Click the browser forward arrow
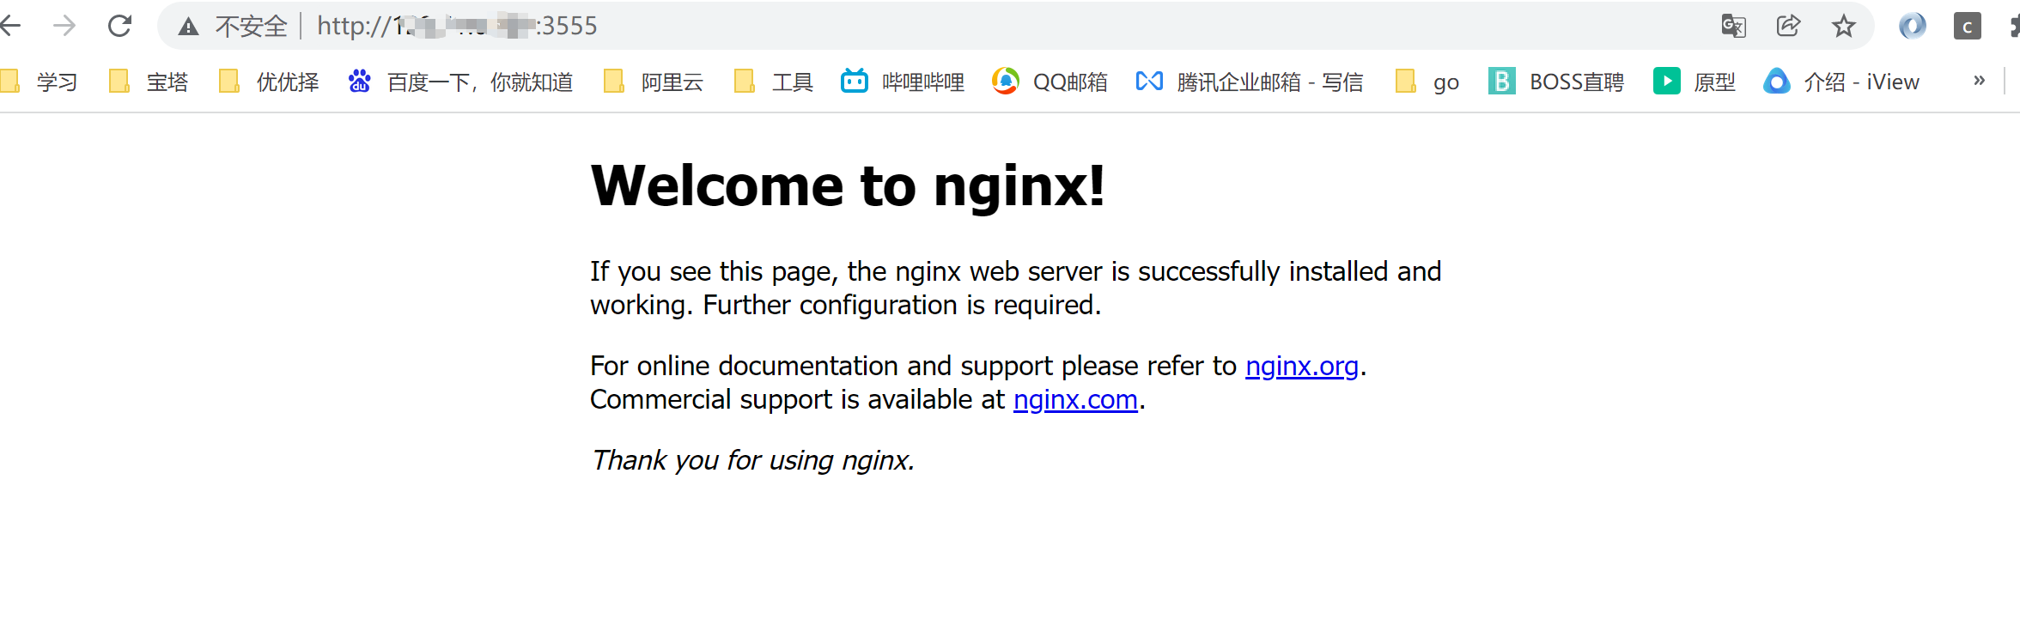The height and width of the screenshot is (625, 2020). [64, 26]
